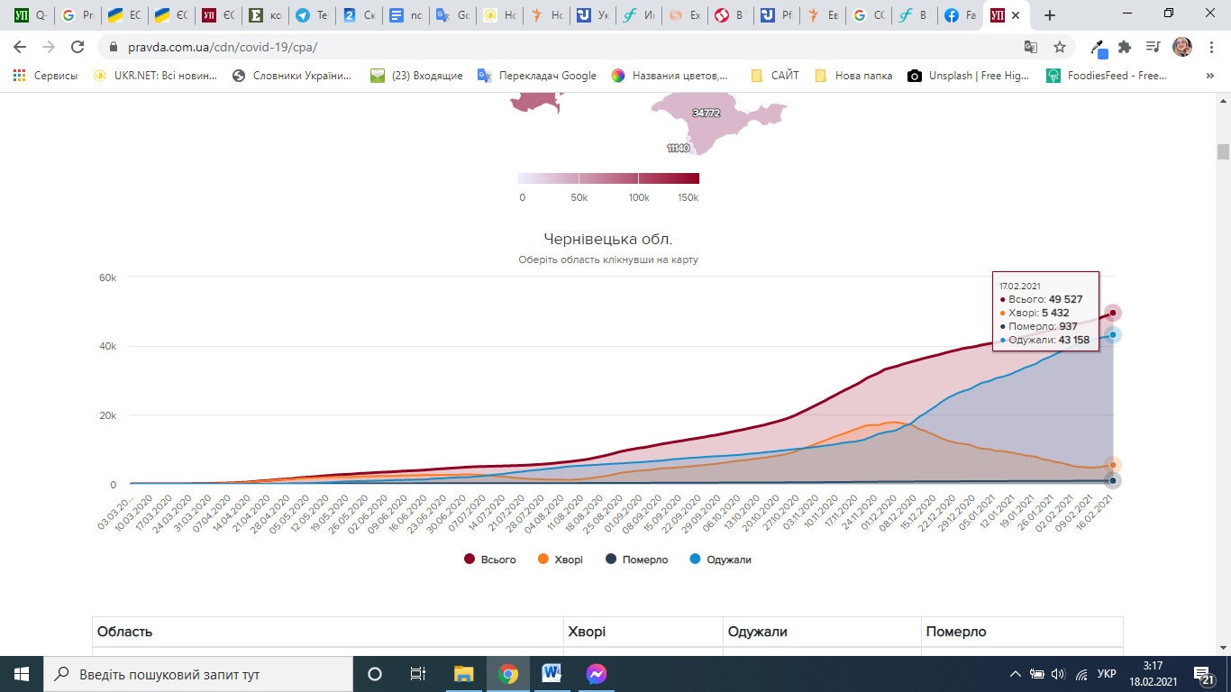
Task: Hide the Одужали series in chart legend
Action: pos(719,560)
